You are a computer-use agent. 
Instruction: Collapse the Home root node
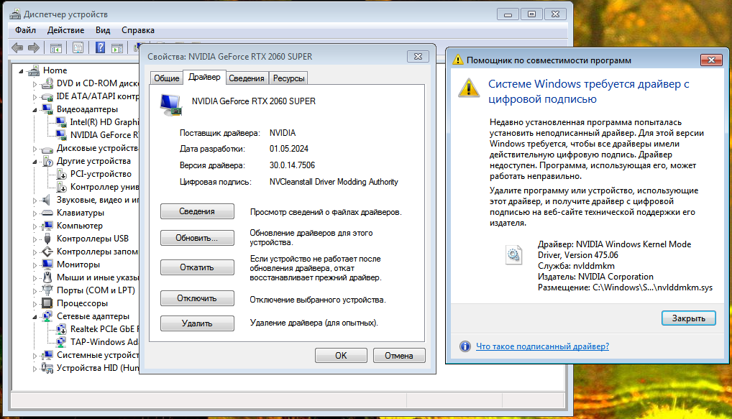tap(21, 71)
